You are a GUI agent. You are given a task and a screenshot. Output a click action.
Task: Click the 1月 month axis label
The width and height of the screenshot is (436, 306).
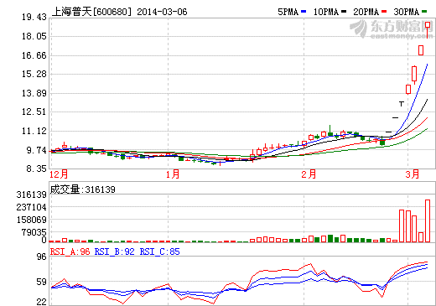click(x=173, y=174)
